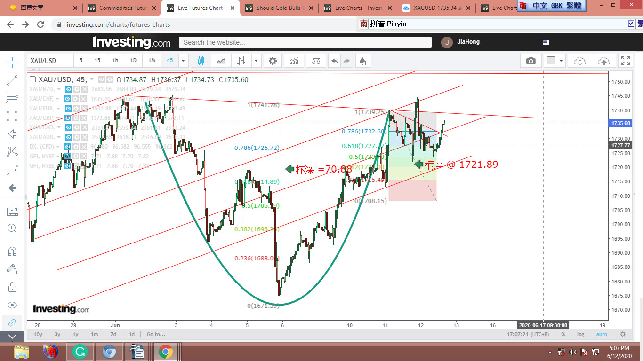Select the rectangle shape tool
Viewport: 643px width, 361px height.
(12, 116)
